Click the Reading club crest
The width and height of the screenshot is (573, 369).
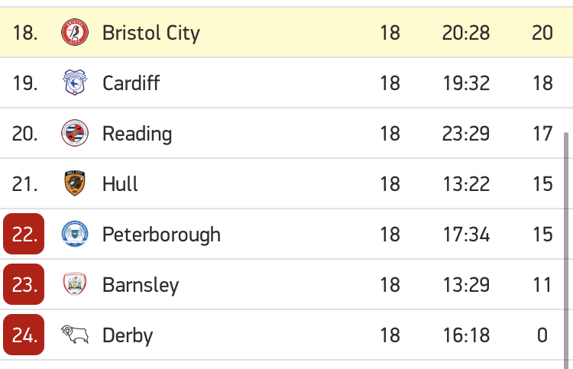[75, 133]
